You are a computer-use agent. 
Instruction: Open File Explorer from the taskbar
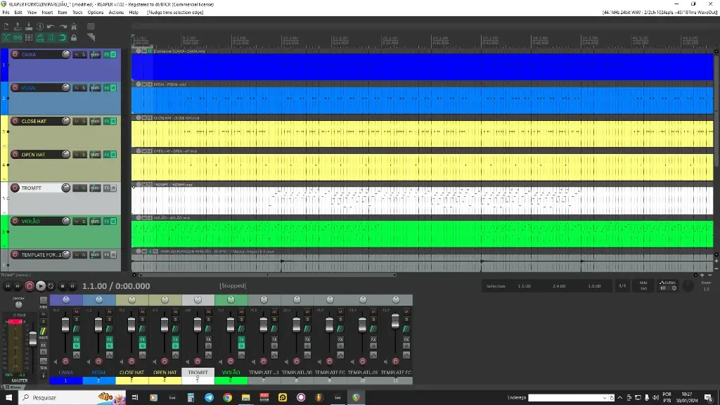click(x=245, y=397)
